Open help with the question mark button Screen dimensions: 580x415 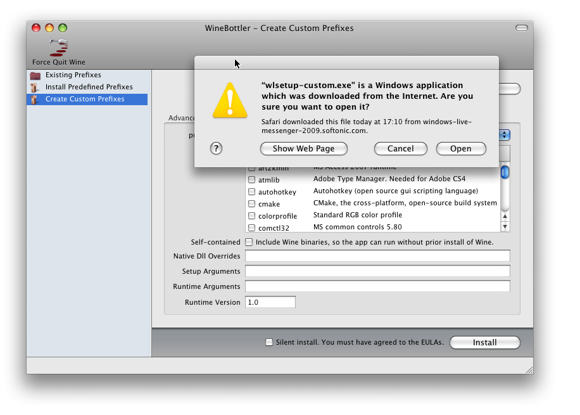(216, 148)
